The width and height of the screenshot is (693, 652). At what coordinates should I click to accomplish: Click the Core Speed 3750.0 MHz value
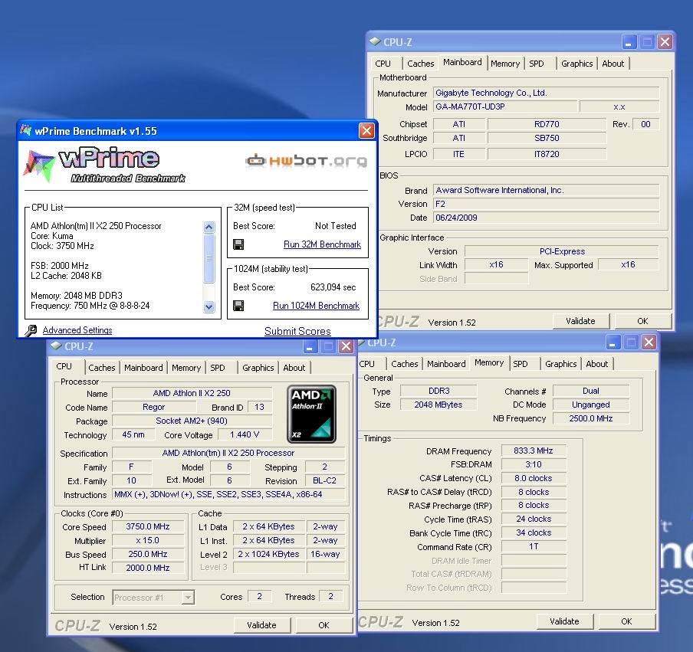[148, 526]
